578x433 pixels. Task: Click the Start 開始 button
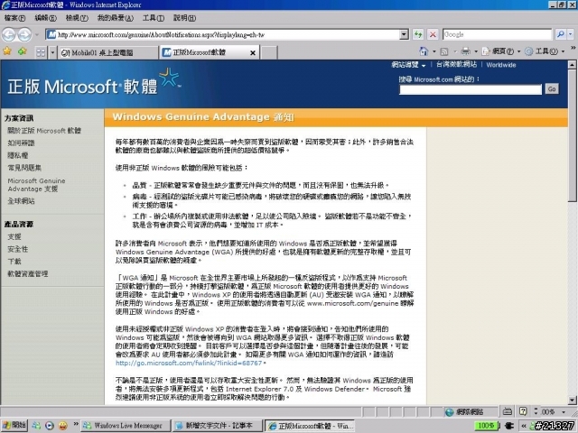pyautogui.click(x=14, y=425)
